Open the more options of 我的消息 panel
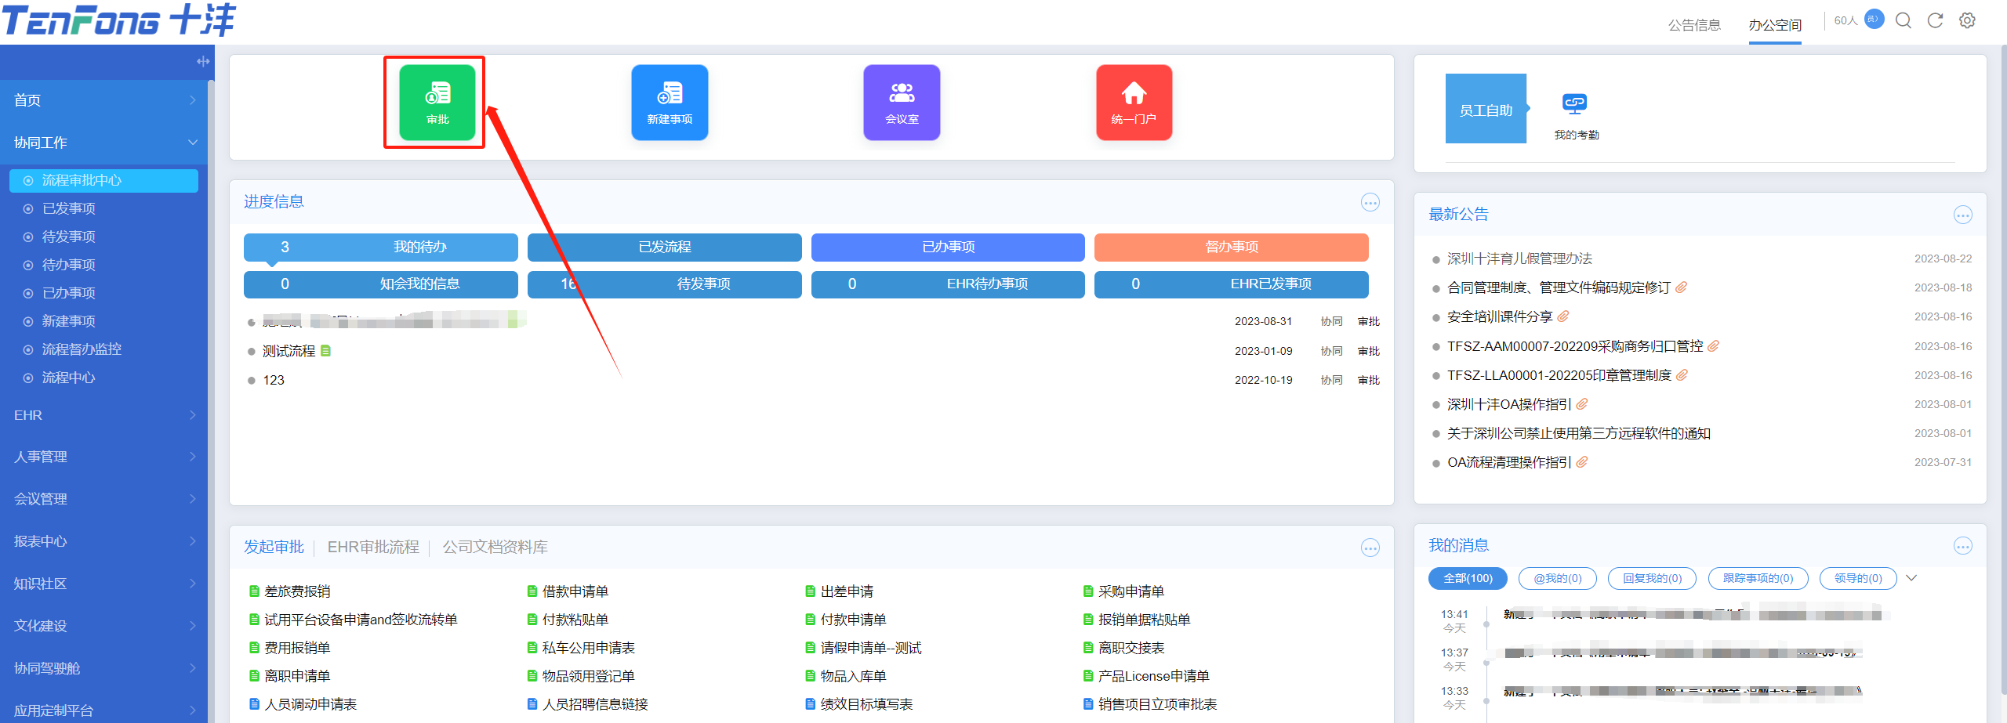Viewport: 2007px width, 723px height. tap(1962, 546)
